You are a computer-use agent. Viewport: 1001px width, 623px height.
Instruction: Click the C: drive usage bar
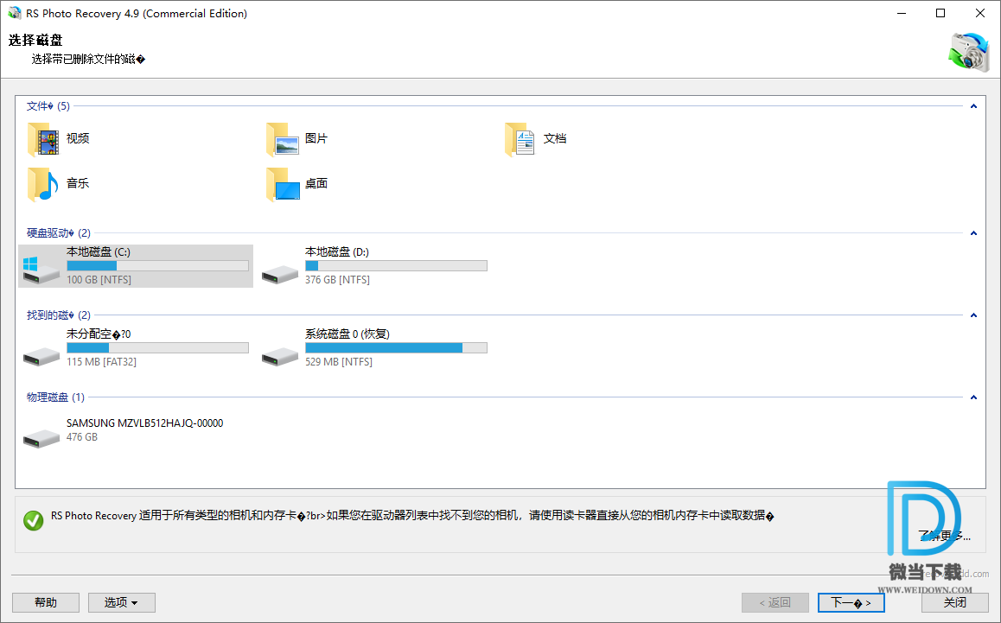(x=157, y=265)
